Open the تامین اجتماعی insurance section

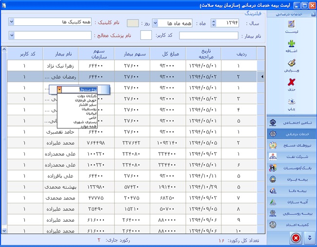[292, 123]
